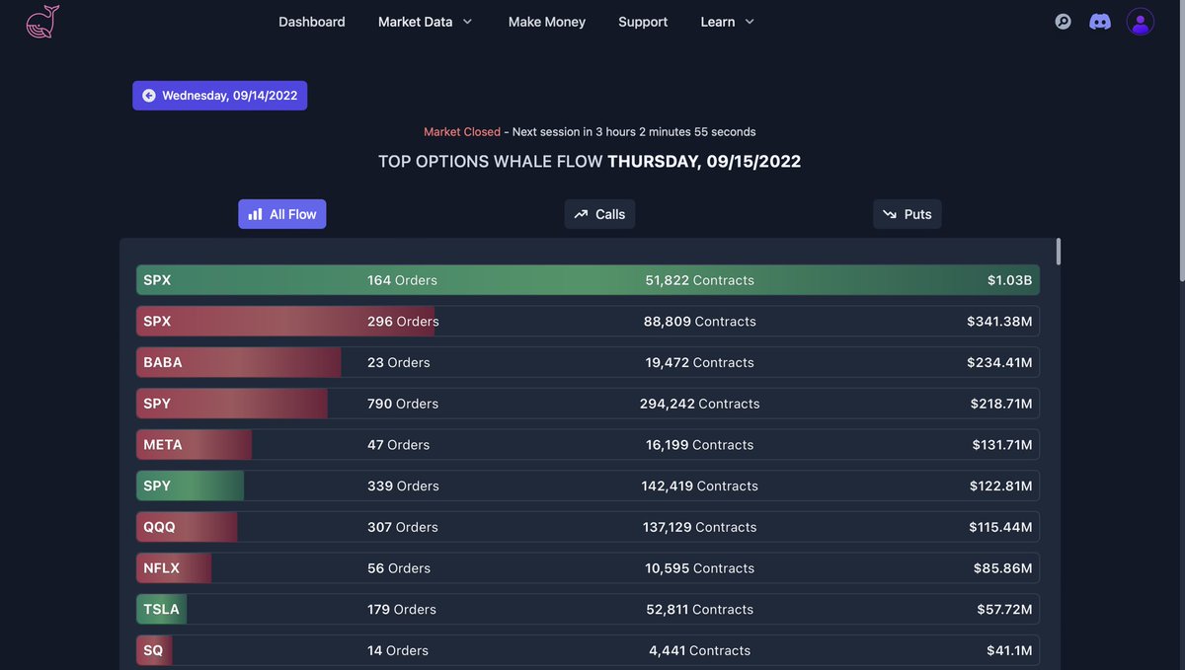The width and height of the screenshot is (1185, 670).
Task: Open the green SPX row with $1.03B
Action: [588, 280]
